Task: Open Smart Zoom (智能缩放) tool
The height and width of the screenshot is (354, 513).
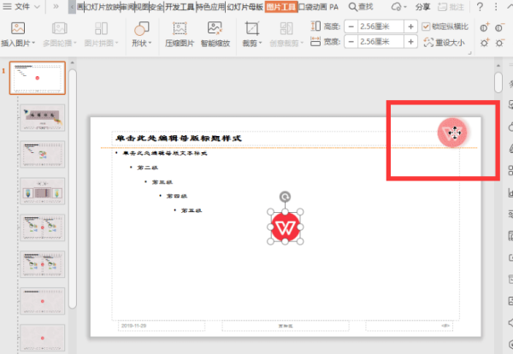Action: [215, 28]
